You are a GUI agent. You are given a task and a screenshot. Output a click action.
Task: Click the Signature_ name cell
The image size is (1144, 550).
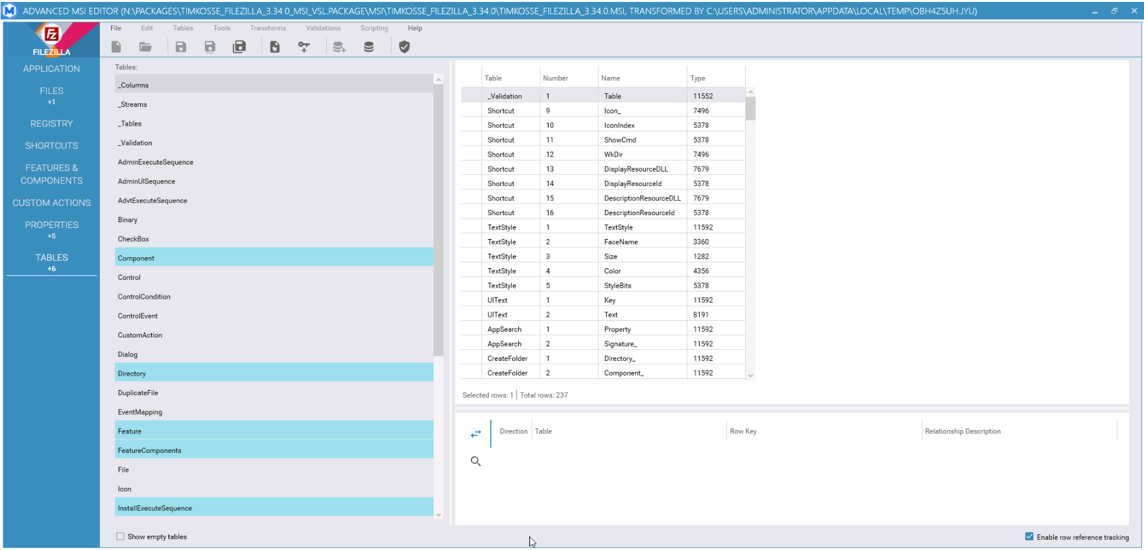643,344
